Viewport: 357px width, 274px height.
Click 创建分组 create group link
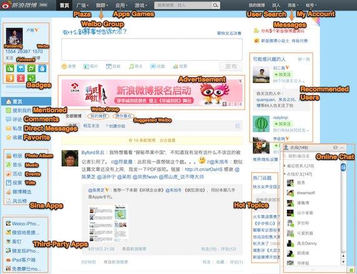116,126
